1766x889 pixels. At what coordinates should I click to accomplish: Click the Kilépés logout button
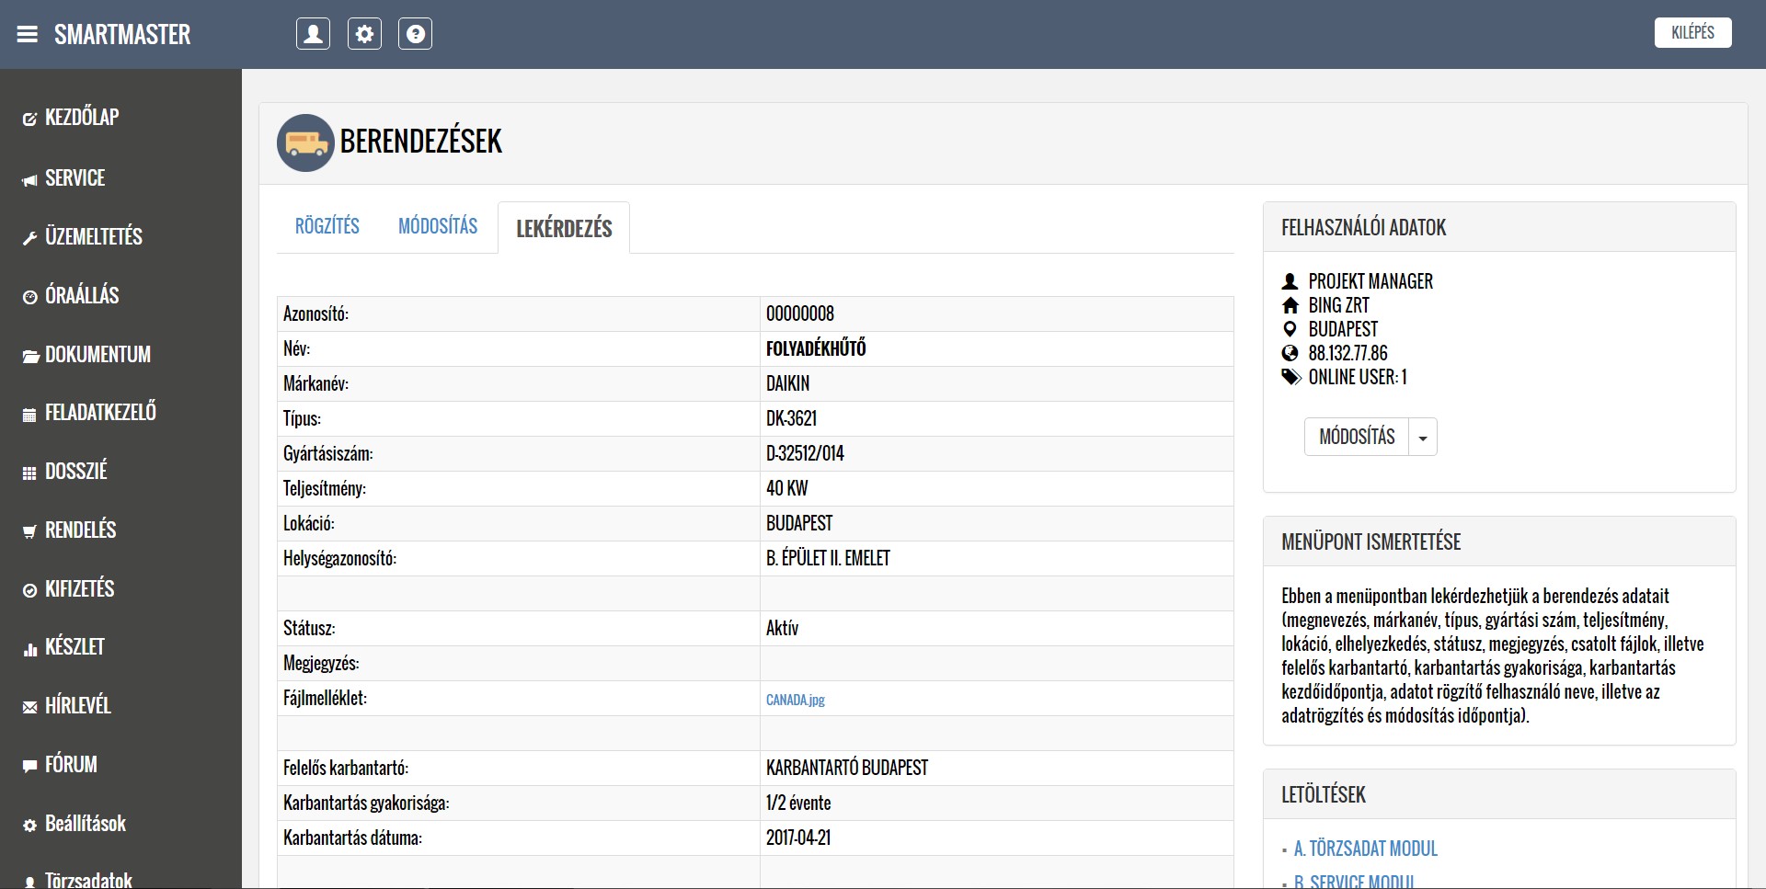pyautogui.click(x=1692, y=32)
